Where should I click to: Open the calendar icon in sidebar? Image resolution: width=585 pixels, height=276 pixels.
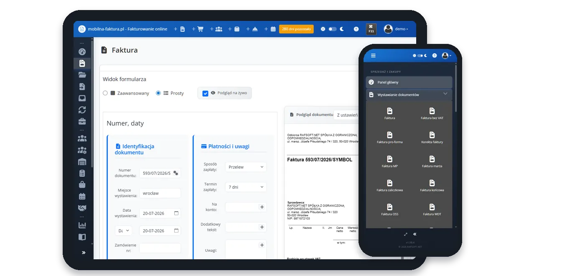point(82,196)
